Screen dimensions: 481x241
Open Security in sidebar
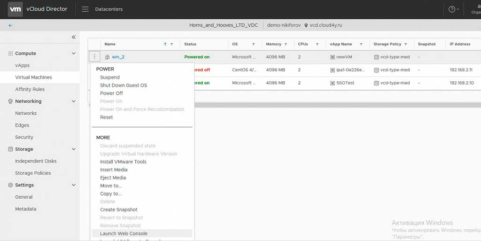[x=24, y=137]
